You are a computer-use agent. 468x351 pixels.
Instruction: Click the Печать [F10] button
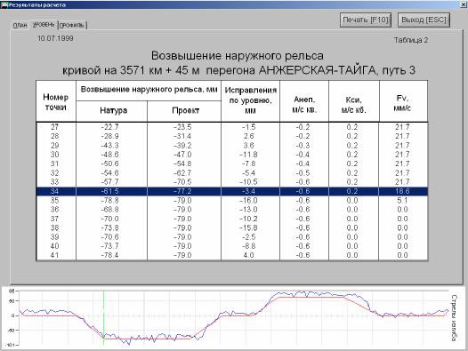click(366, 20)
